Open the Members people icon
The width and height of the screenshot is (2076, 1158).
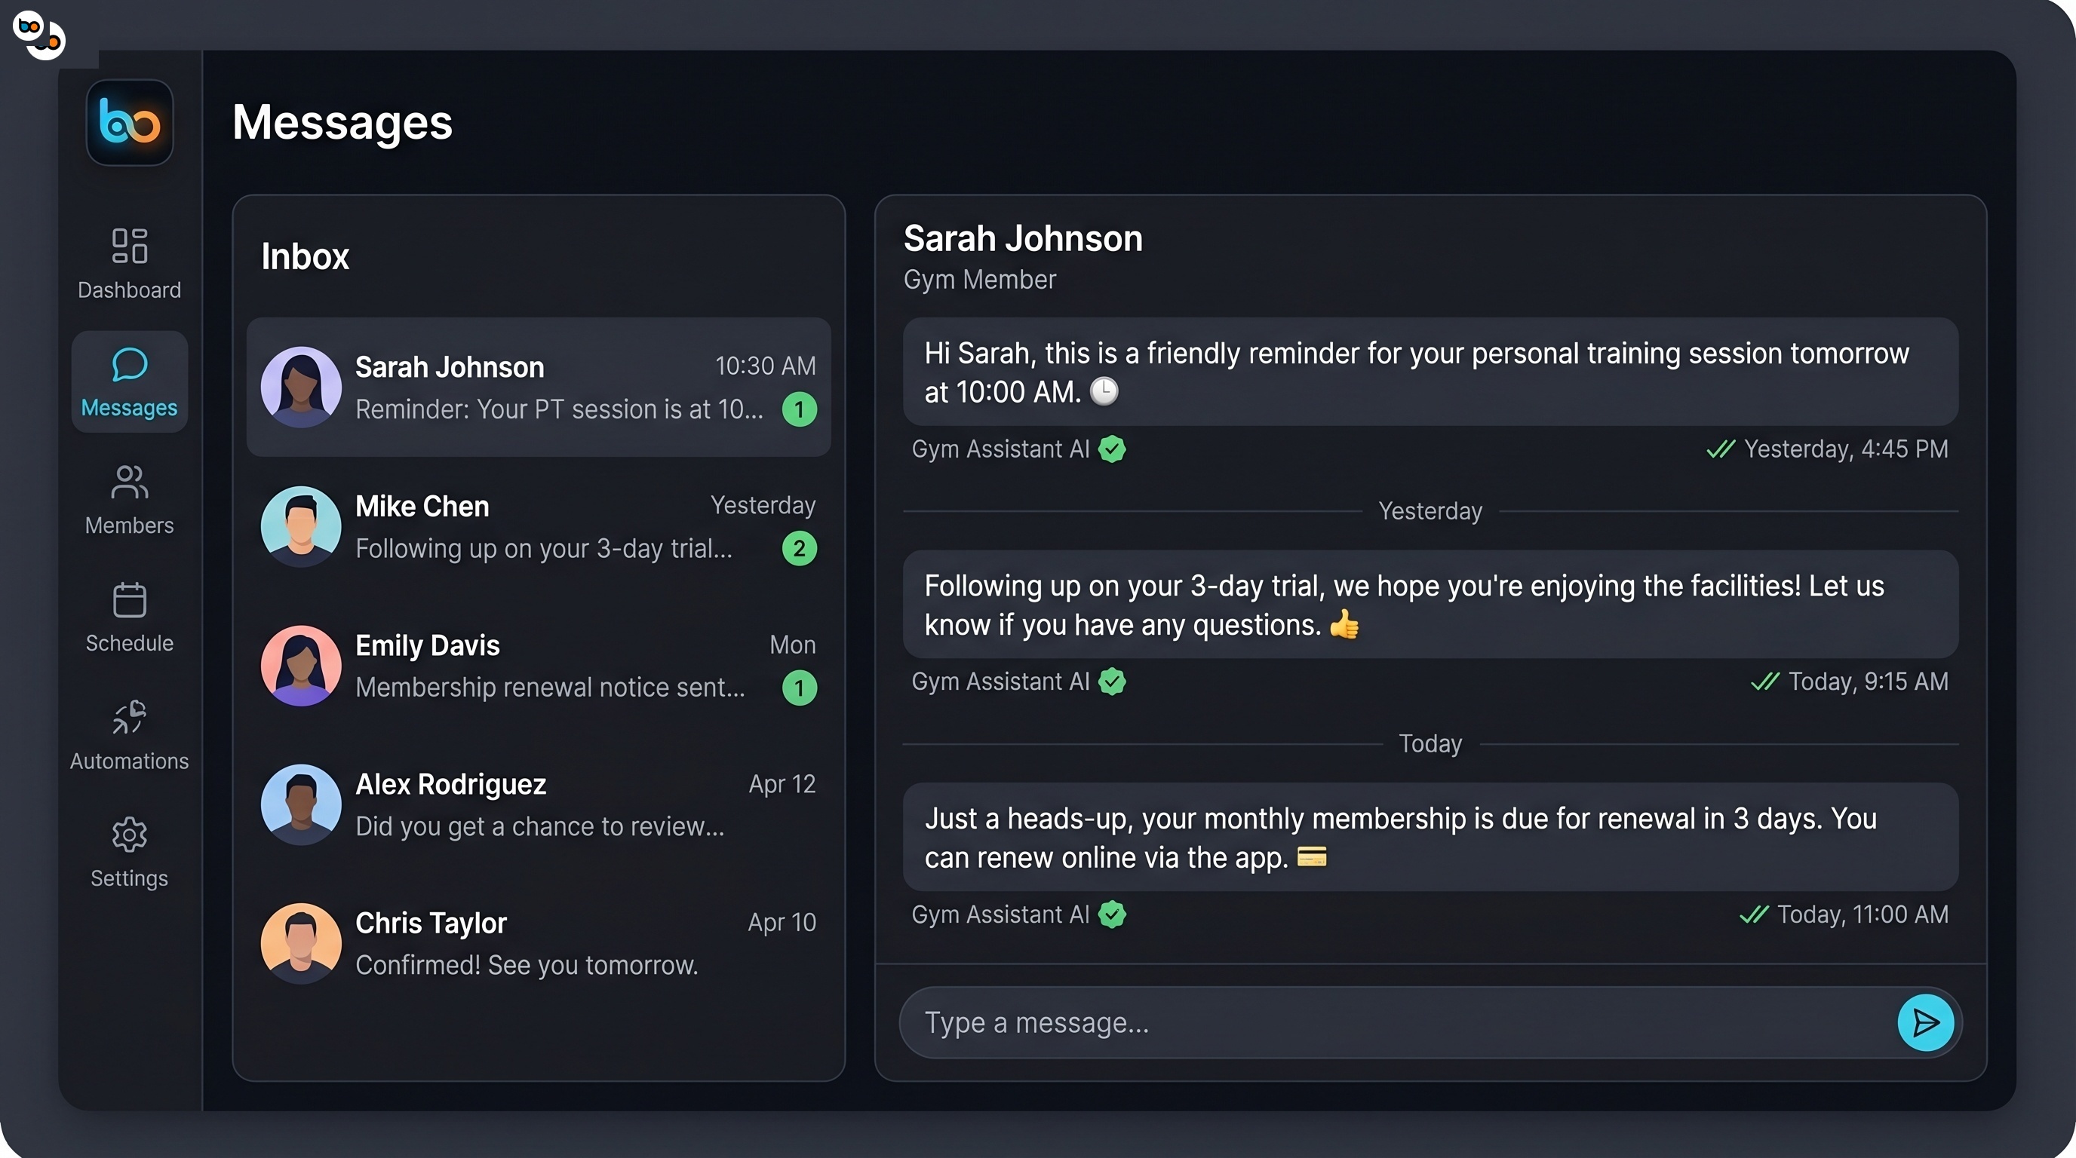(129, 483)
